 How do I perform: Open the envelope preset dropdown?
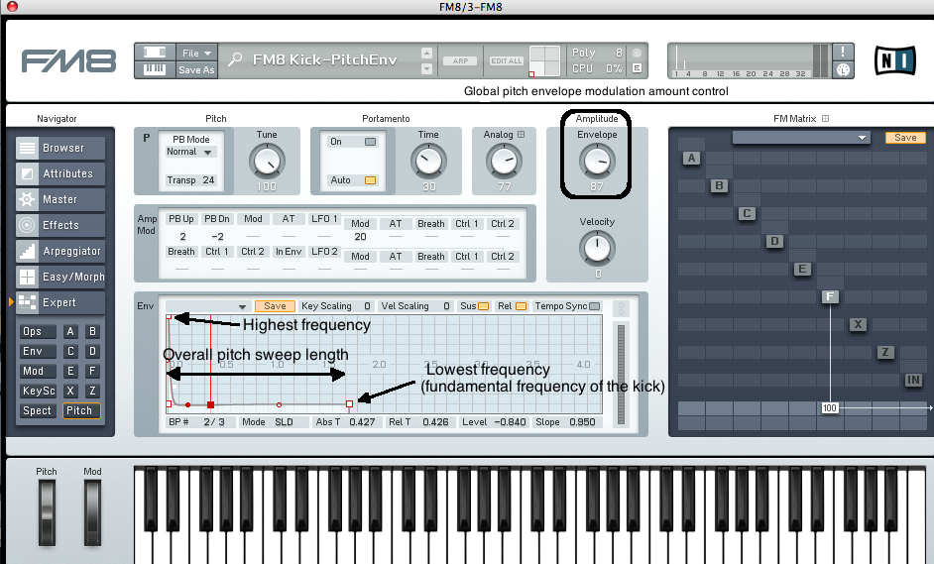coord(207,306)
